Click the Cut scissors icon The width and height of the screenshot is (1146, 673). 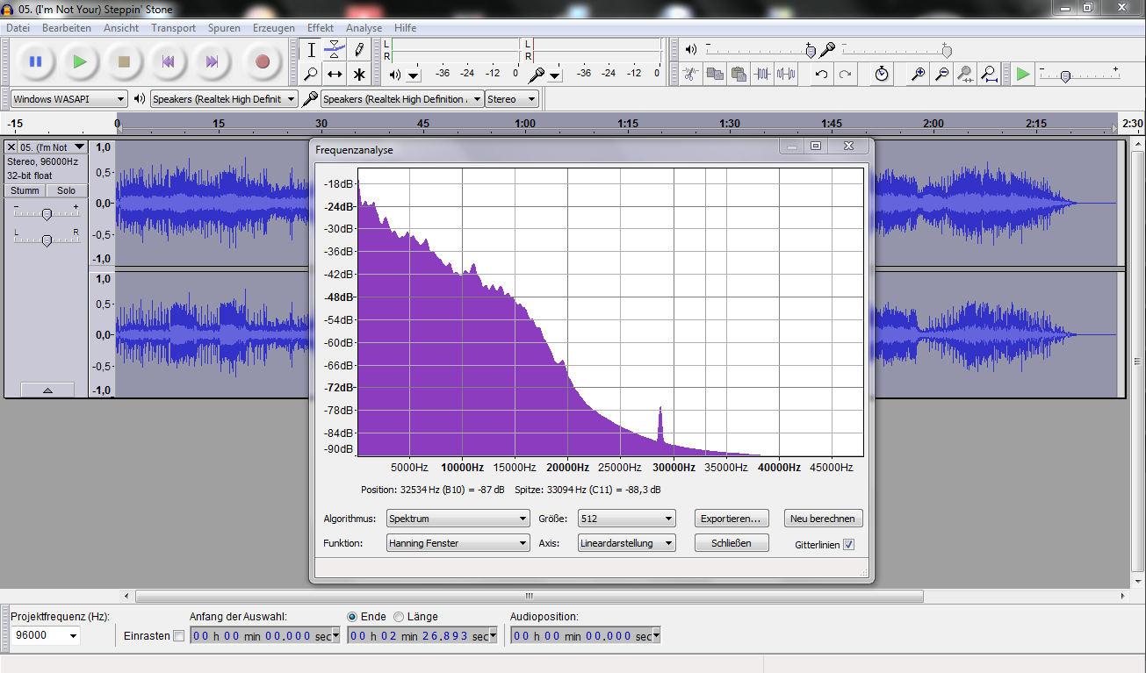click(x=691, y=74)
